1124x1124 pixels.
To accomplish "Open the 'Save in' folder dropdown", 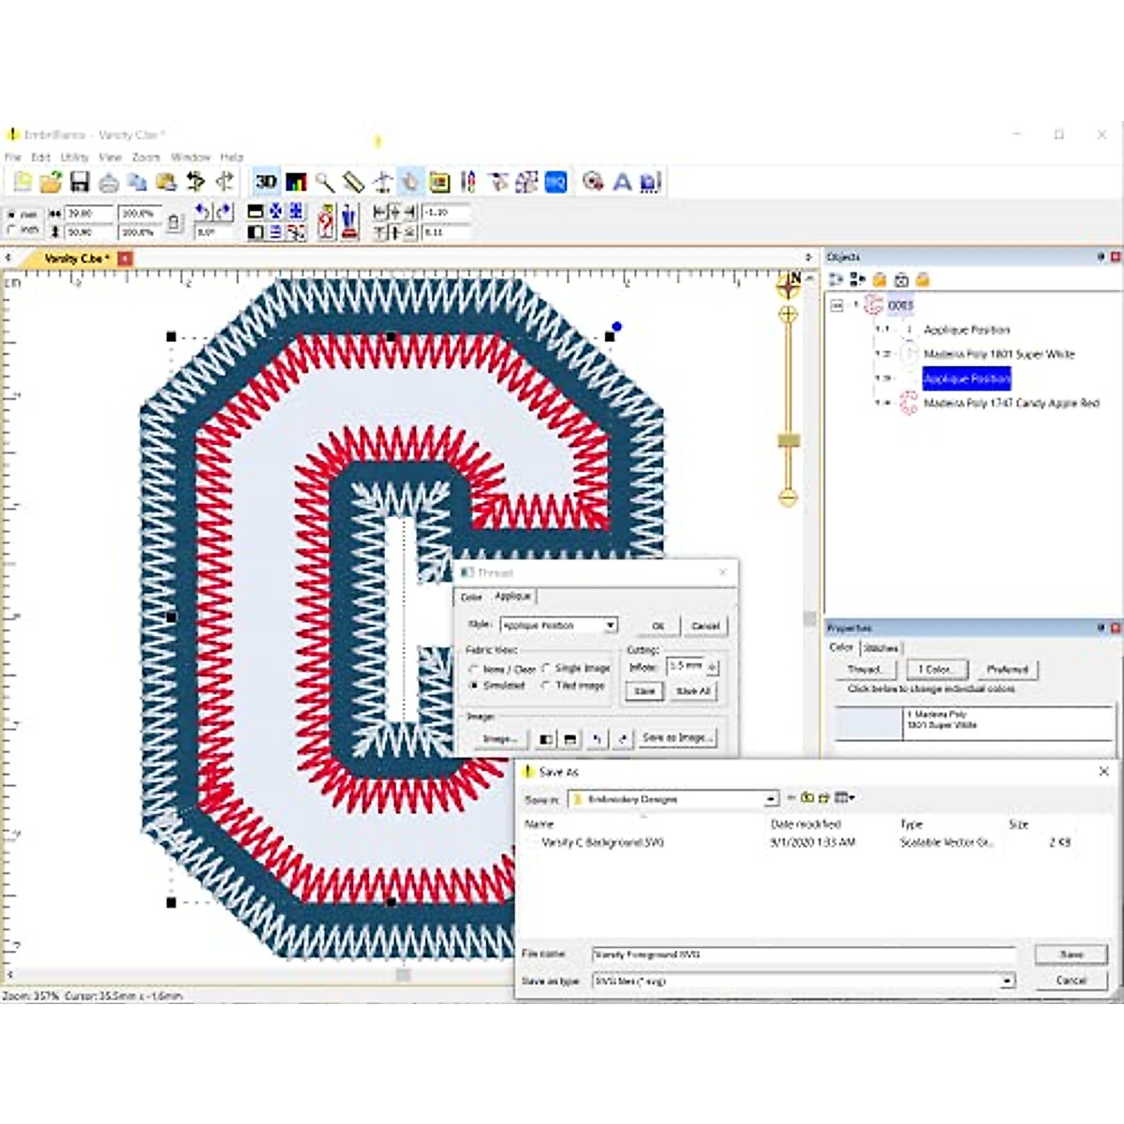I will pyautogui.click(x=771, y=799).
